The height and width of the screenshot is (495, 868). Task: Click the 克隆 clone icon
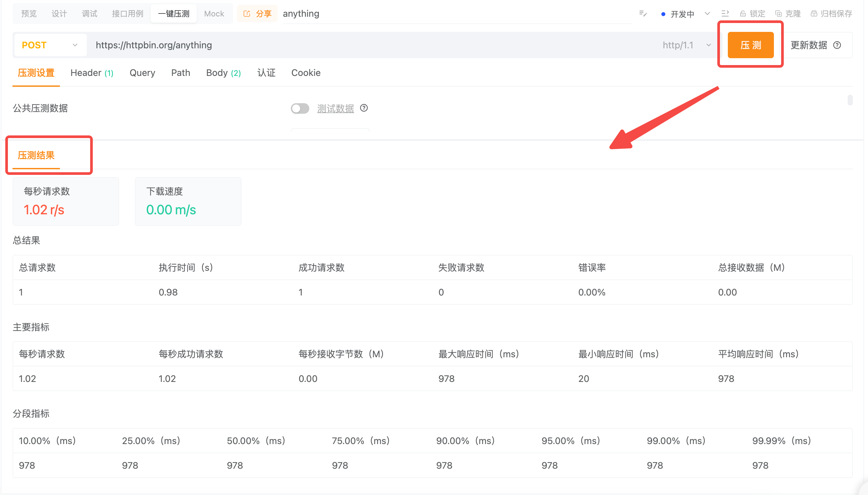click(778, 13)
